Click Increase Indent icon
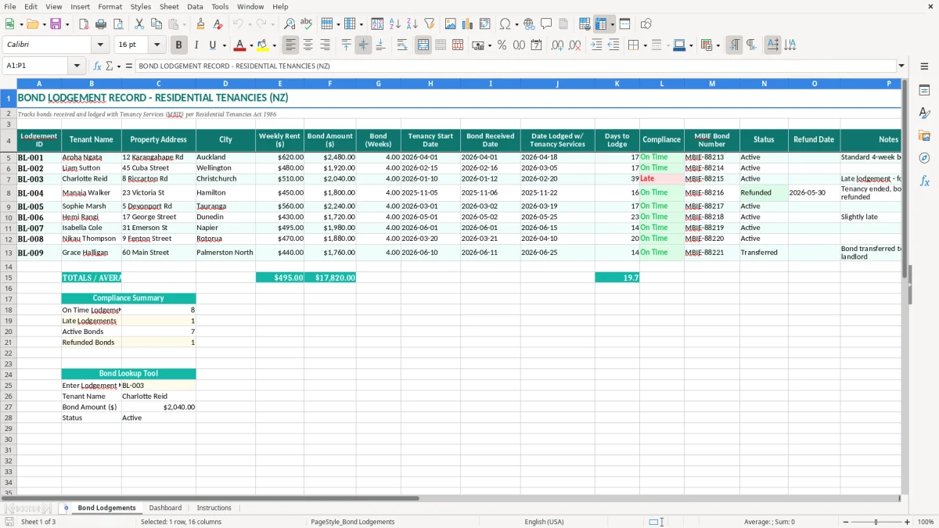The height and width of the screenshot is (528, 939). [596, 45]
